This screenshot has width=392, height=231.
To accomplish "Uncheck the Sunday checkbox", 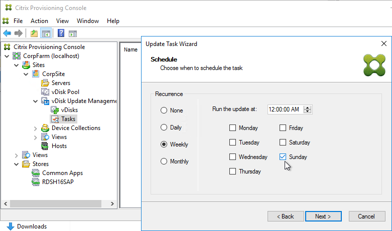I will point(283,156).
